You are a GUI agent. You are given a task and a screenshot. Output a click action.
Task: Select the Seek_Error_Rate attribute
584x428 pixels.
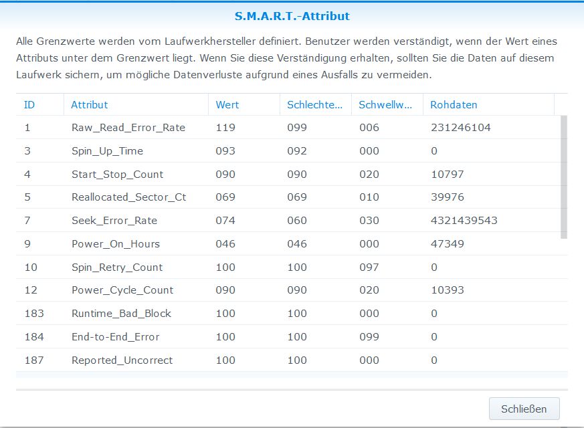click(114, 221)
